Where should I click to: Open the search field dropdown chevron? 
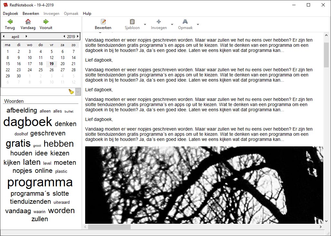(77, 92)
